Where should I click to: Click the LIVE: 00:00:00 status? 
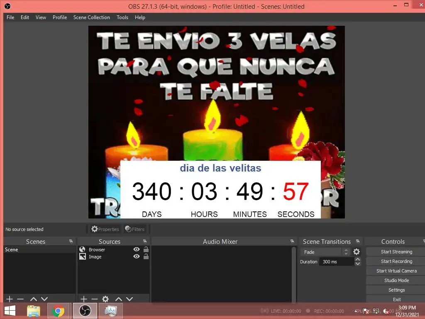coord(286,311)
